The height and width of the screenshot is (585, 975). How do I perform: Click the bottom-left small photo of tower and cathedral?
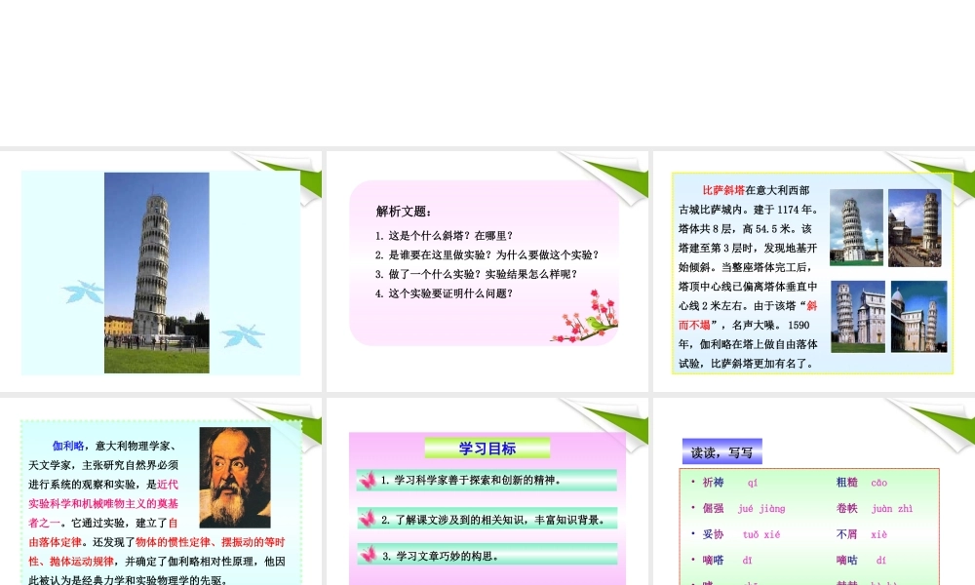[x=858, y=317]
